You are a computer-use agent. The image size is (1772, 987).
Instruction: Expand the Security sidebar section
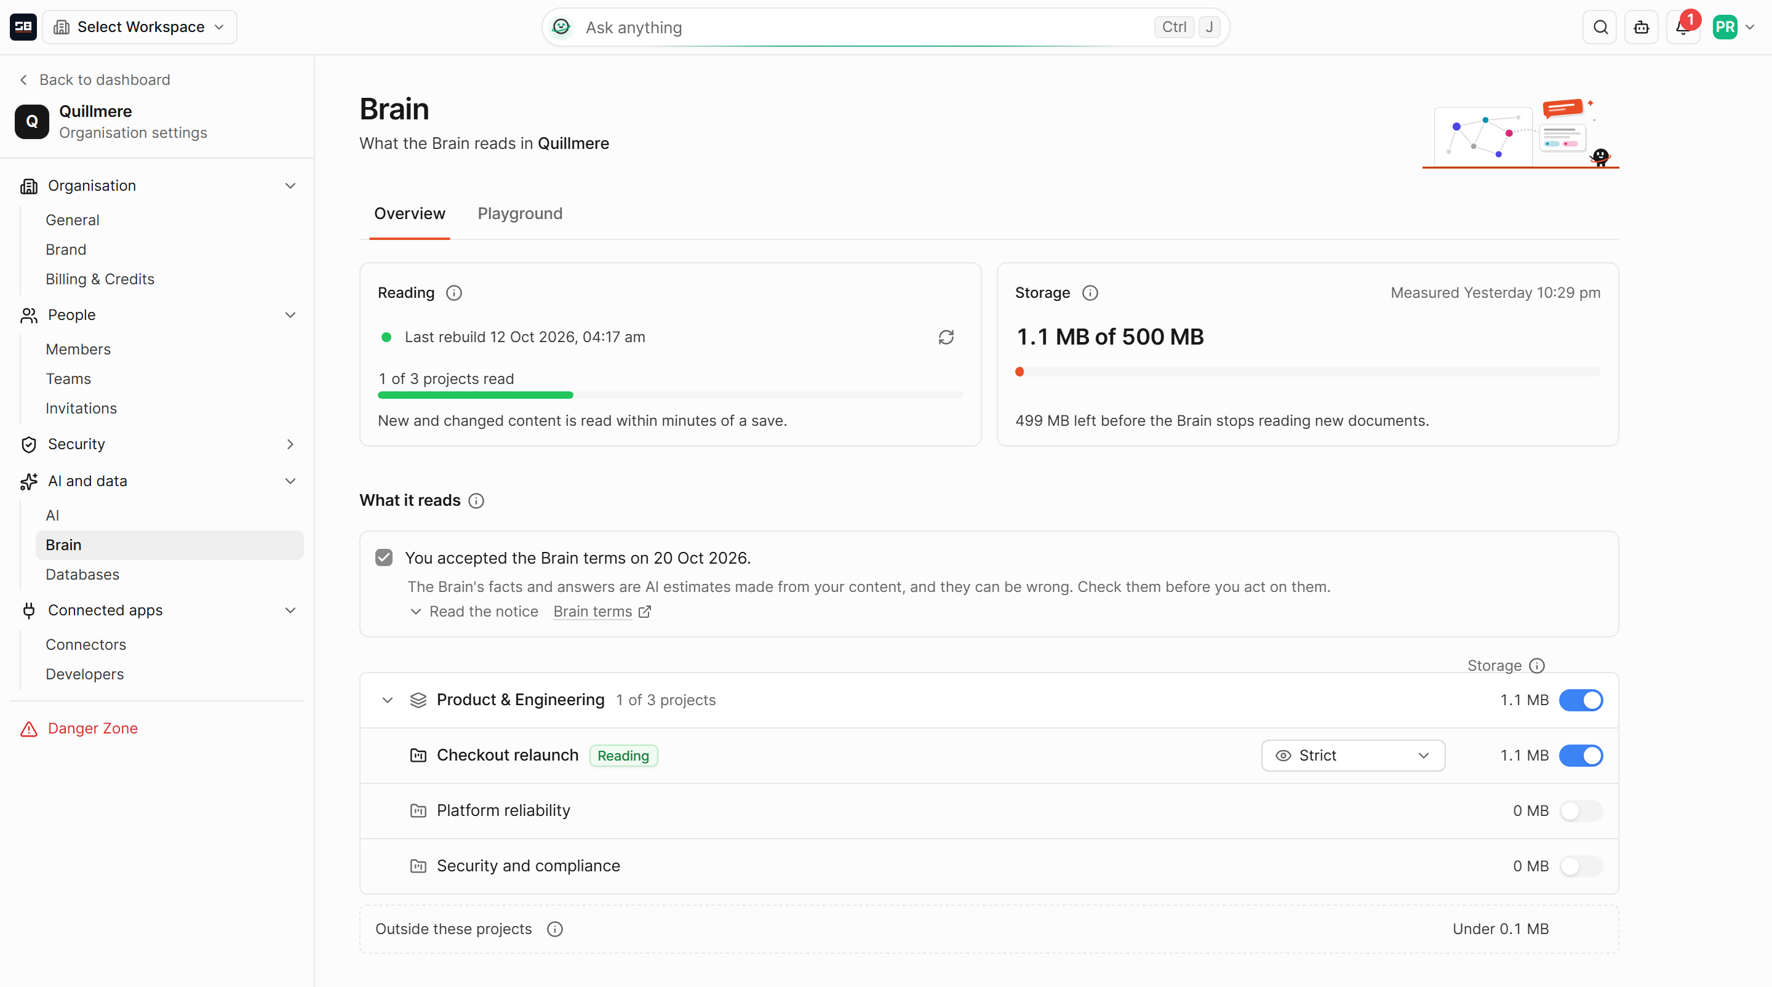tap(158, 444)
